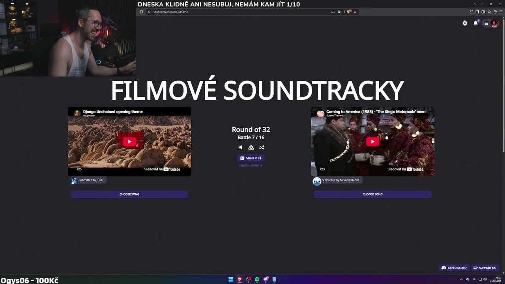Open the browser tab search dropdown
Image resolution: width=505 pixels, height=284 pixels.
(475, 4)
